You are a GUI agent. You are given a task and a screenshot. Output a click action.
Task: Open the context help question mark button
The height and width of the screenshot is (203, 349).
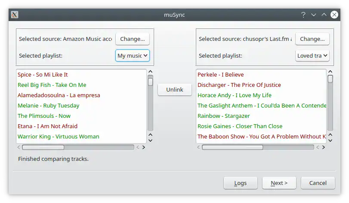pyautogui.click(x=303, y=15)
